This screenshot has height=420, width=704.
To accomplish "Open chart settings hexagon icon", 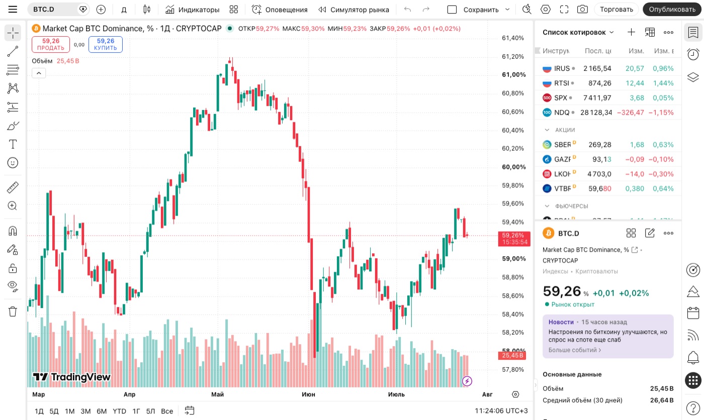I will 546,10.
